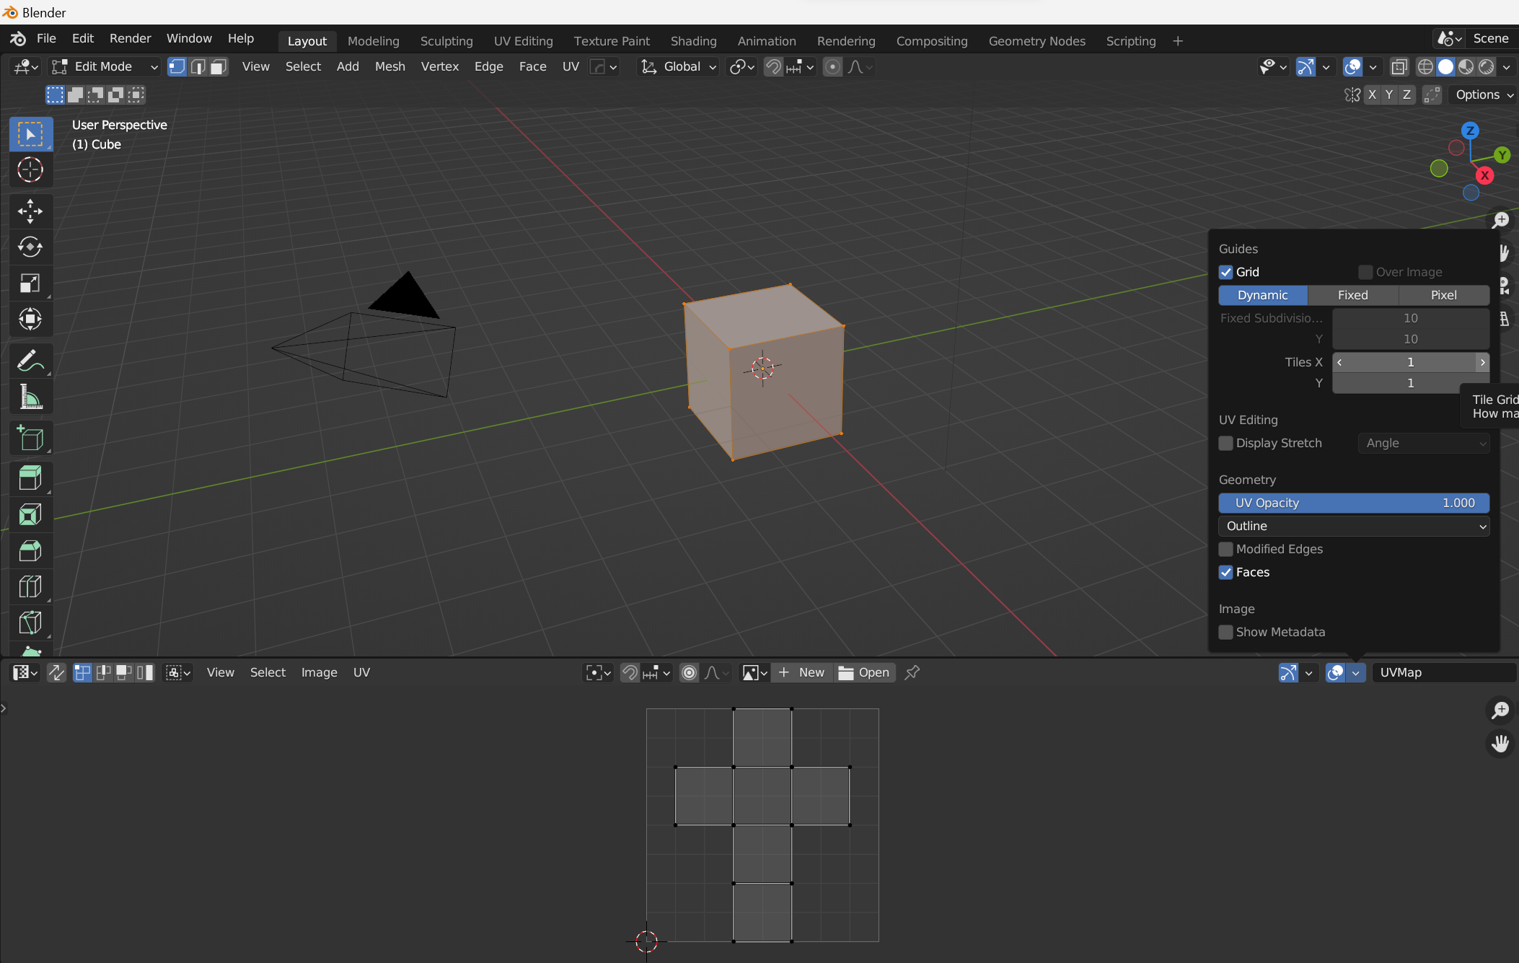This screenshot has height=963, width=1519.
Task: Click the UV Opacity slider
Action: (x=1353, y=503)
